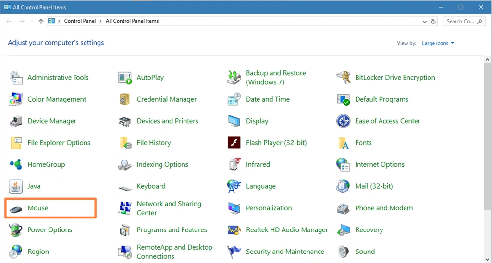Click the Credential Manager safe icon

point(125,99)
